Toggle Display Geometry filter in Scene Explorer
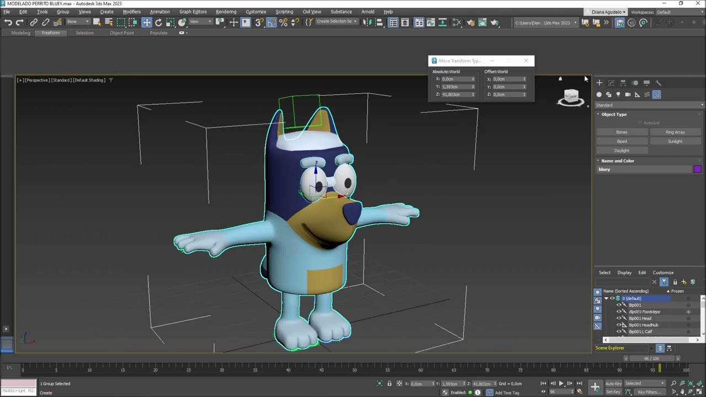The height and width of the screenshot is (397, 706). [597, 292]
